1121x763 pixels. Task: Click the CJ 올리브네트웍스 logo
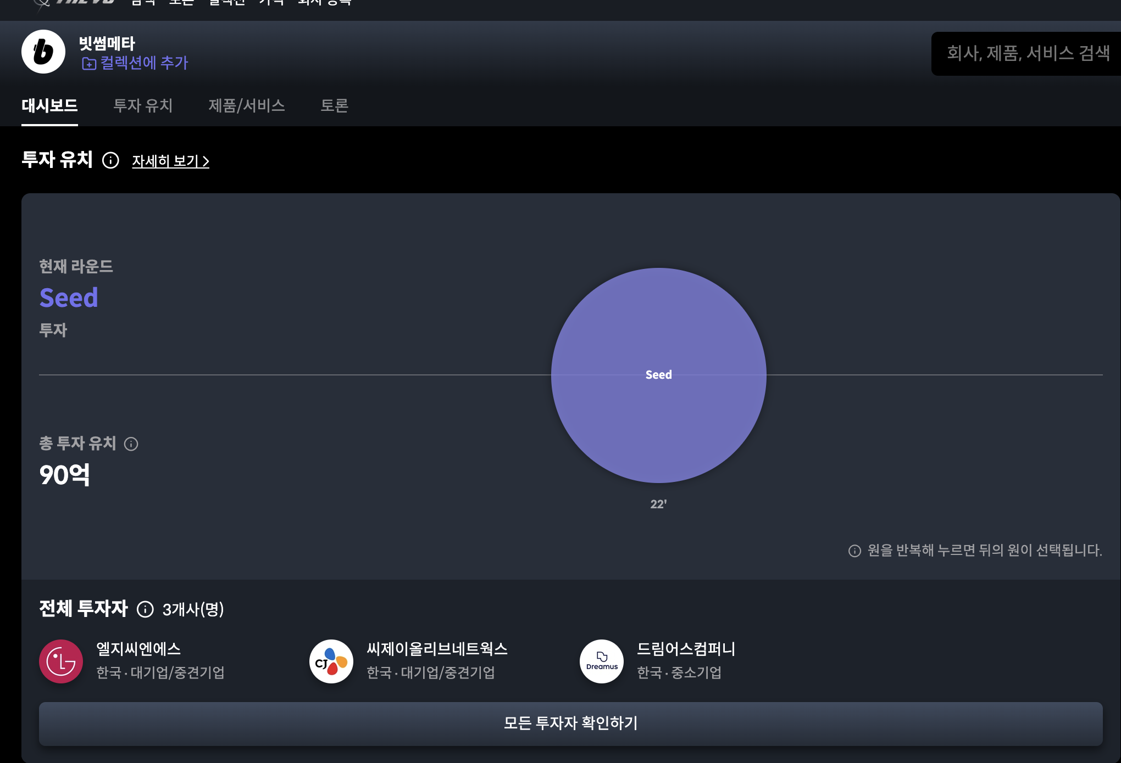coord(331,661)
